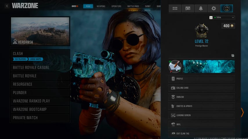Viewport: 248px width, 139px height.
Task: Click the 400 COD Points balance
Action: 228,26
